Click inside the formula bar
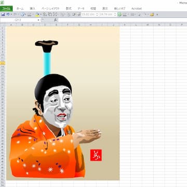Image resolution: width=187 pixels, height=187 pixels. [x=123, y=20]
